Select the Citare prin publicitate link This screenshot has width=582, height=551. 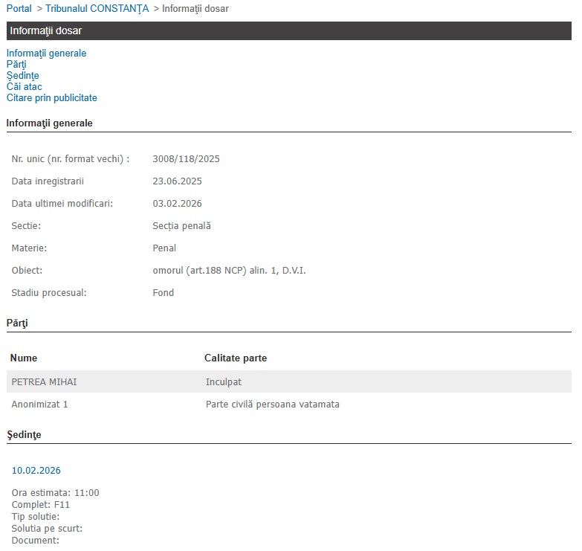(x=51, y=98)
